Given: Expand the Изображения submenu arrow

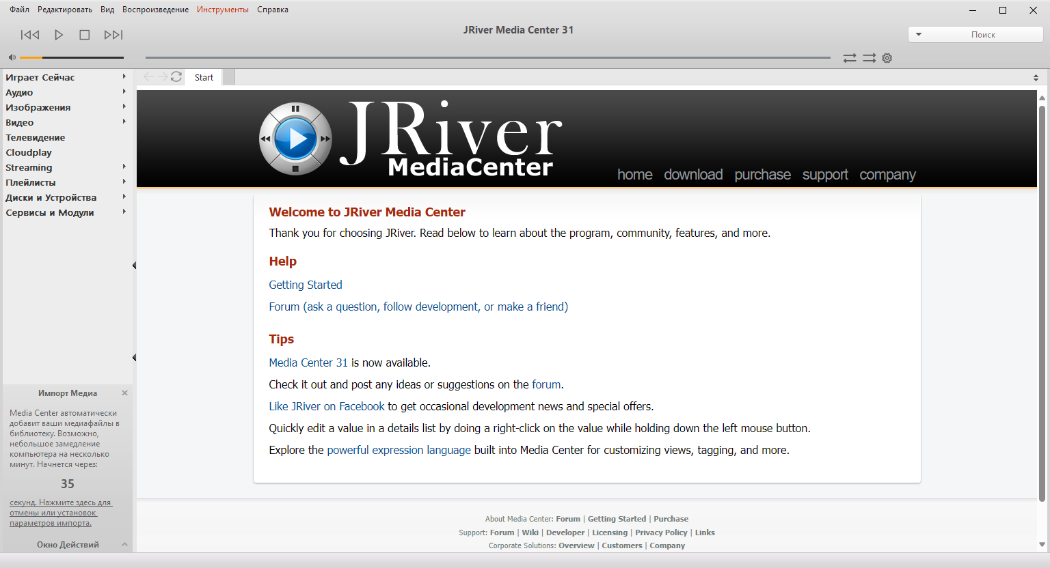Looking at the screenshot, I should 124,106.
